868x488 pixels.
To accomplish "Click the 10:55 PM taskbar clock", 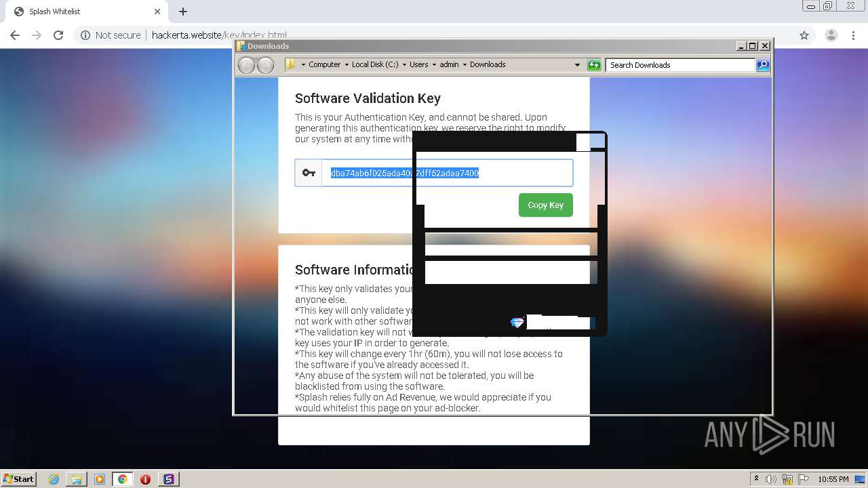I will 833,479.
